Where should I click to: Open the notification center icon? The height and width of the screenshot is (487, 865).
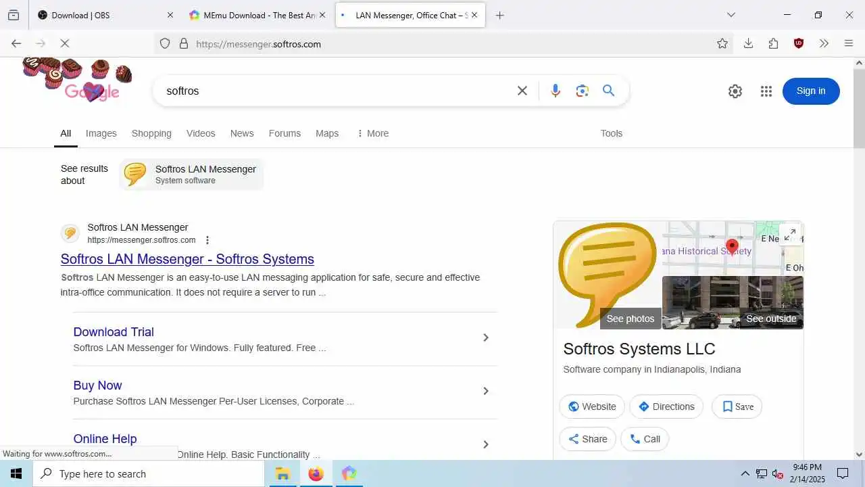(843, 473)
